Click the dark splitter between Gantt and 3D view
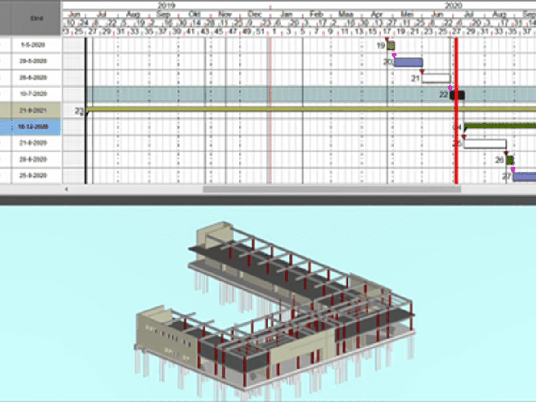Viewport: 536px width, 402px height. pyautogui.click(x=268, y=200)
